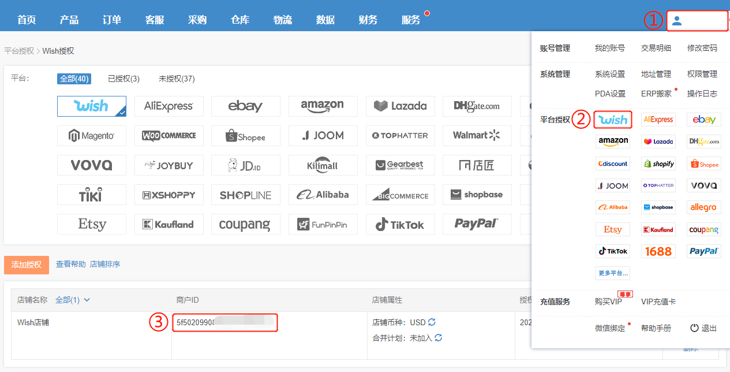The image size is (730, 372).
Task: Choose Alibaba in the platform grid
Action: pos(323,195)
